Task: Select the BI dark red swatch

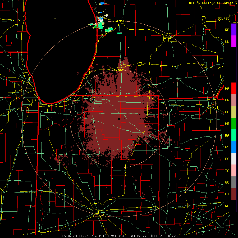Action: (234, 194)
